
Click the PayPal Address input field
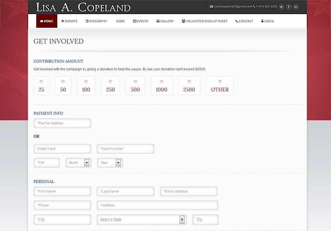[x=62, y=123]
